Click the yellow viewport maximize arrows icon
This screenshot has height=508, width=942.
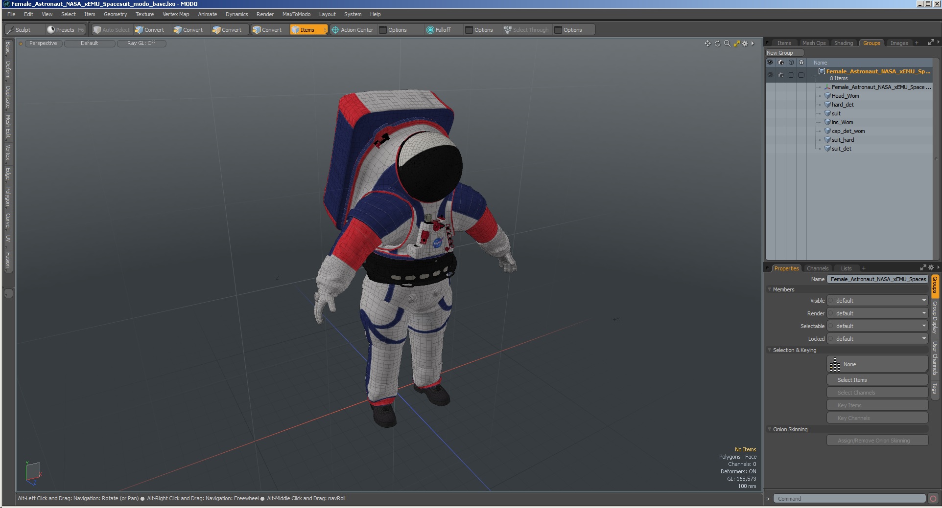[736, 44]
